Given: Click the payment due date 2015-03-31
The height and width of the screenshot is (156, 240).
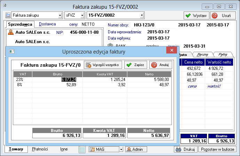Looking at the screenshot, I should point(194,46).
